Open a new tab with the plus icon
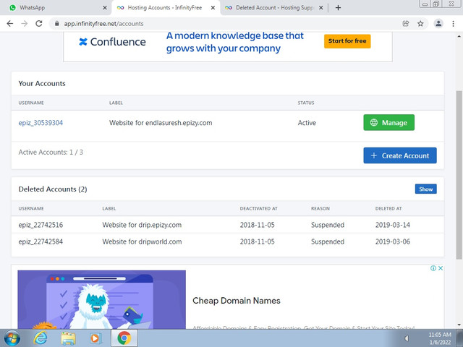The image size is (463, 347). coord(338,8)
